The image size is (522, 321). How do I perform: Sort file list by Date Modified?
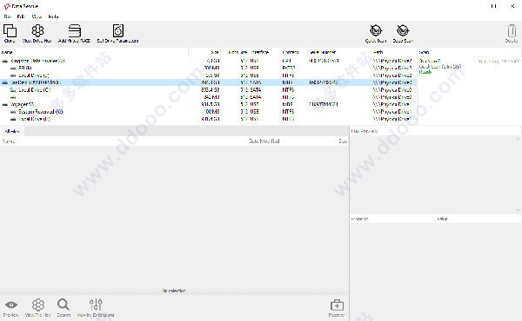click(x=264, y=141)
